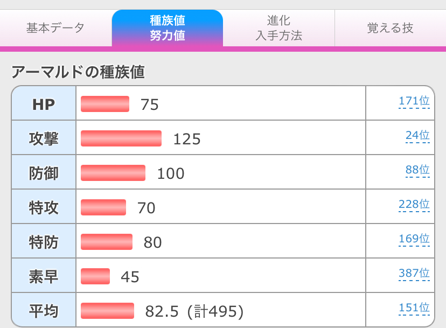This screenshot has height=328, width=446.
Task: Click the HP ranking link 171位
Action: point(414,101)
